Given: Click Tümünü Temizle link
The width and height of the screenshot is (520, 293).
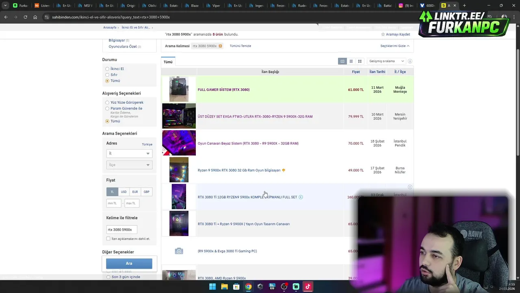Looking at the screenshot, I should [240, 46].
